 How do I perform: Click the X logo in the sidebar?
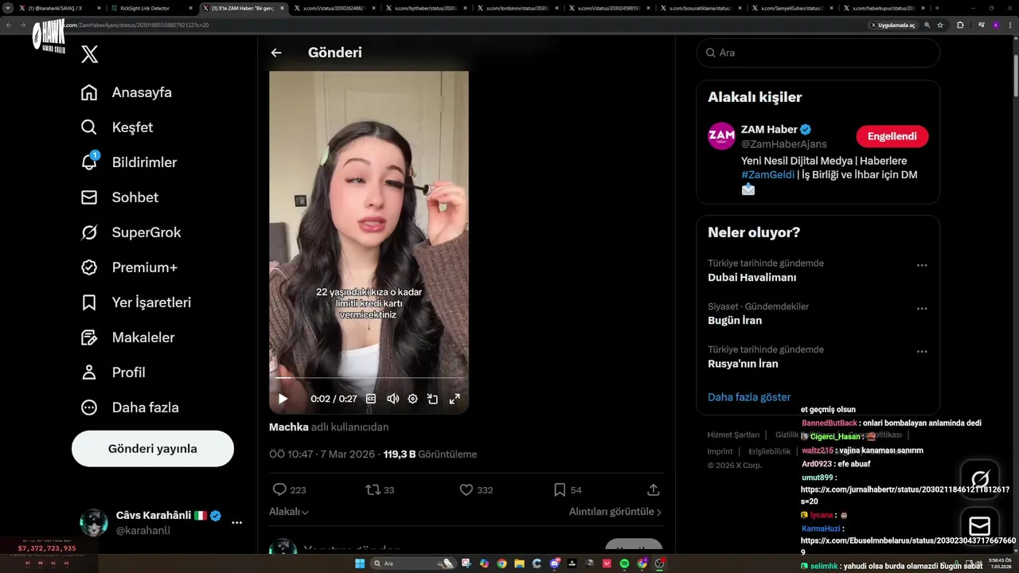point(90,54)
